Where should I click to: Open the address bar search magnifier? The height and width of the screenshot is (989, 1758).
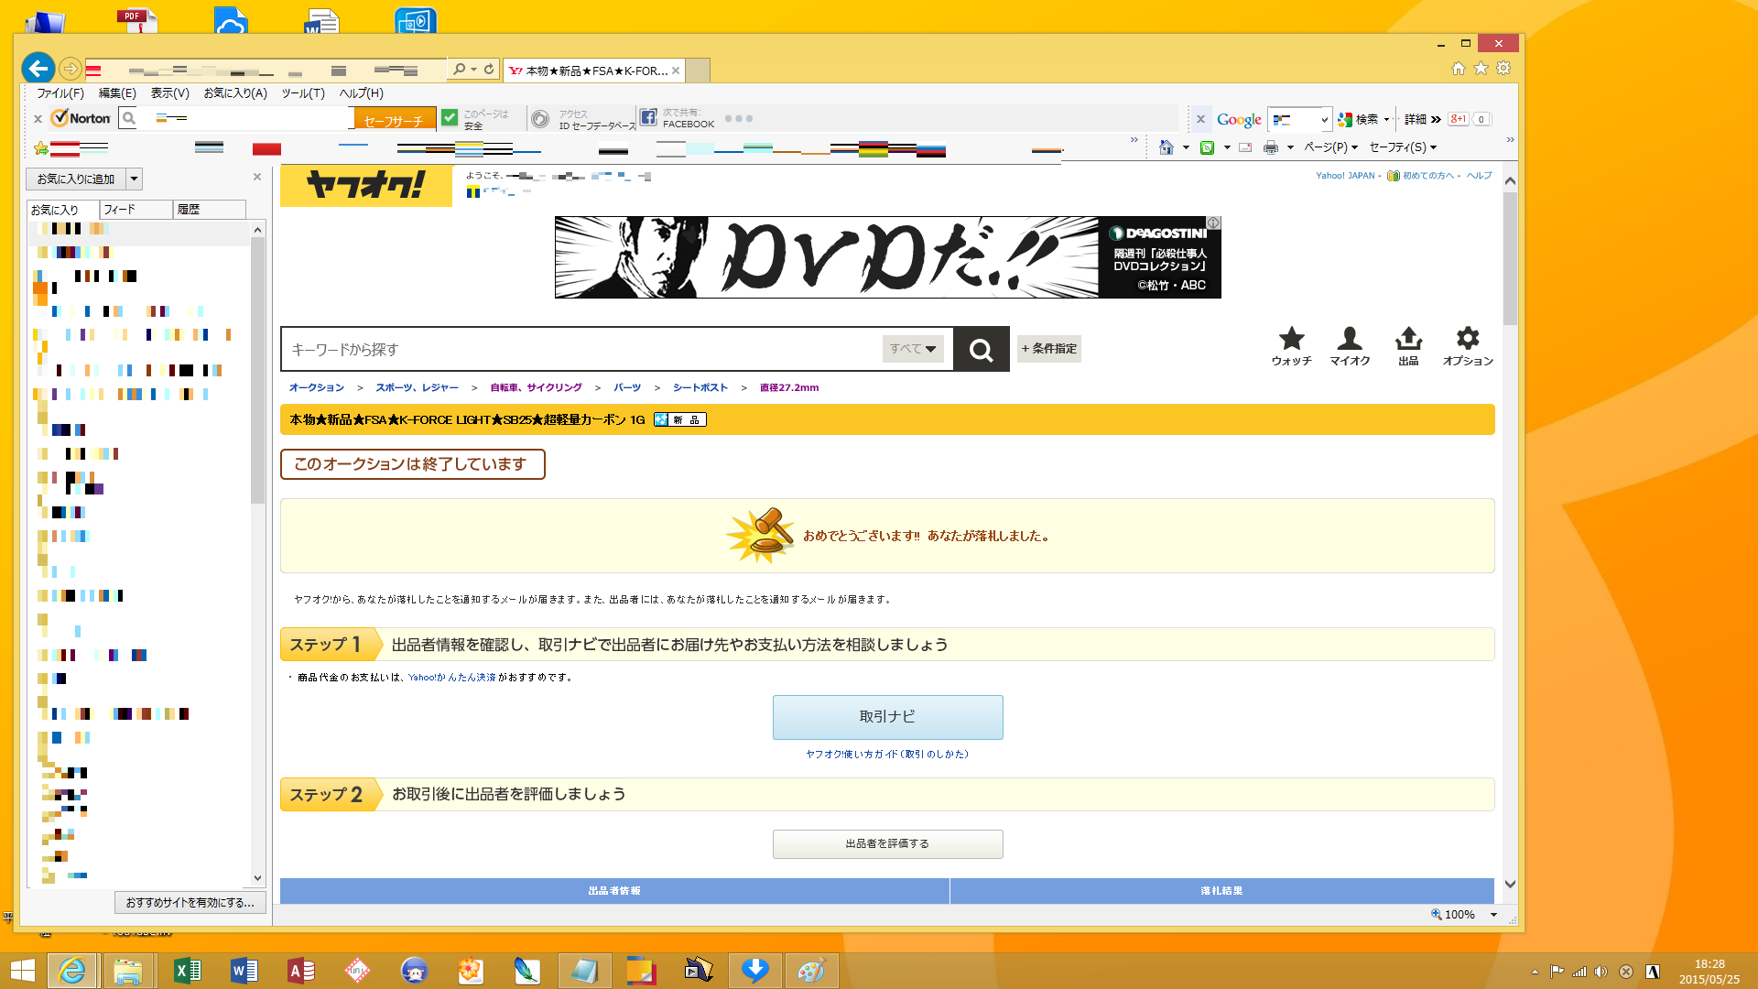(460, 69)
